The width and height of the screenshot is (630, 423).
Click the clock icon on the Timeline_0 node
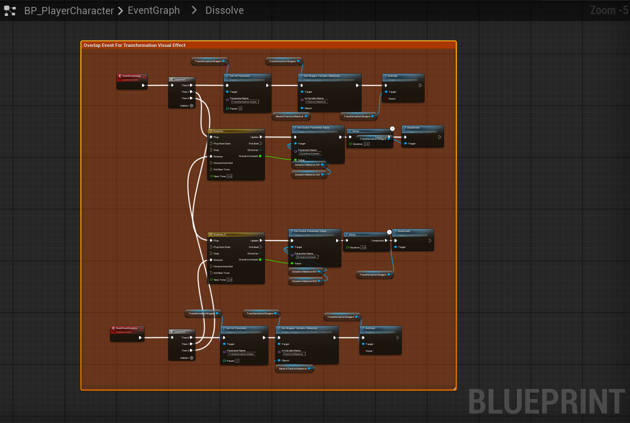coord(211,235)
